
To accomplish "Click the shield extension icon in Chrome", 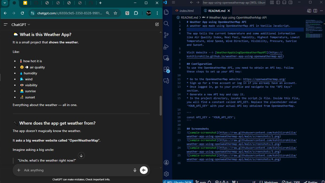I will coord(127,13).
